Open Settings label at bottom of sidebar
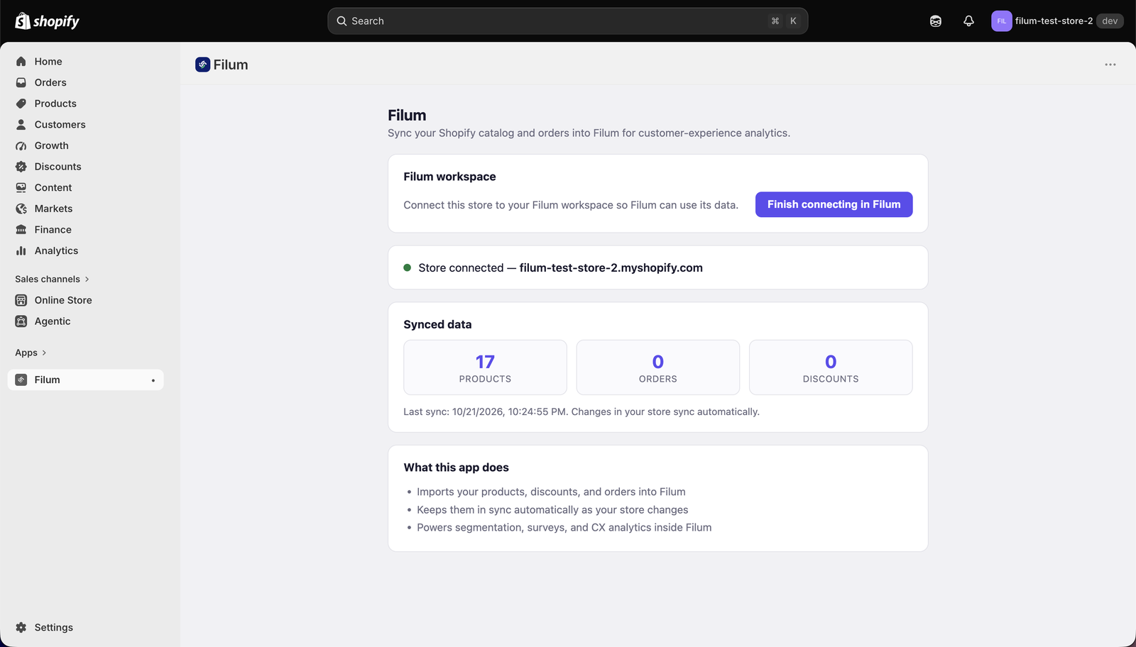Screen dimensions: 1136x647 pyautogui.click(x=54, y=627)
